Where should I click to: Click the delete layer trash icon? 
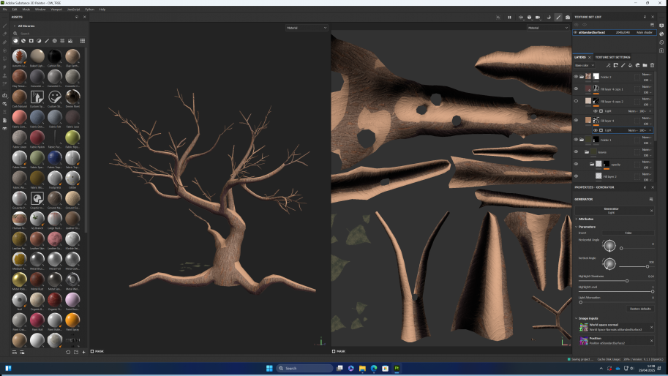point(652,65)
